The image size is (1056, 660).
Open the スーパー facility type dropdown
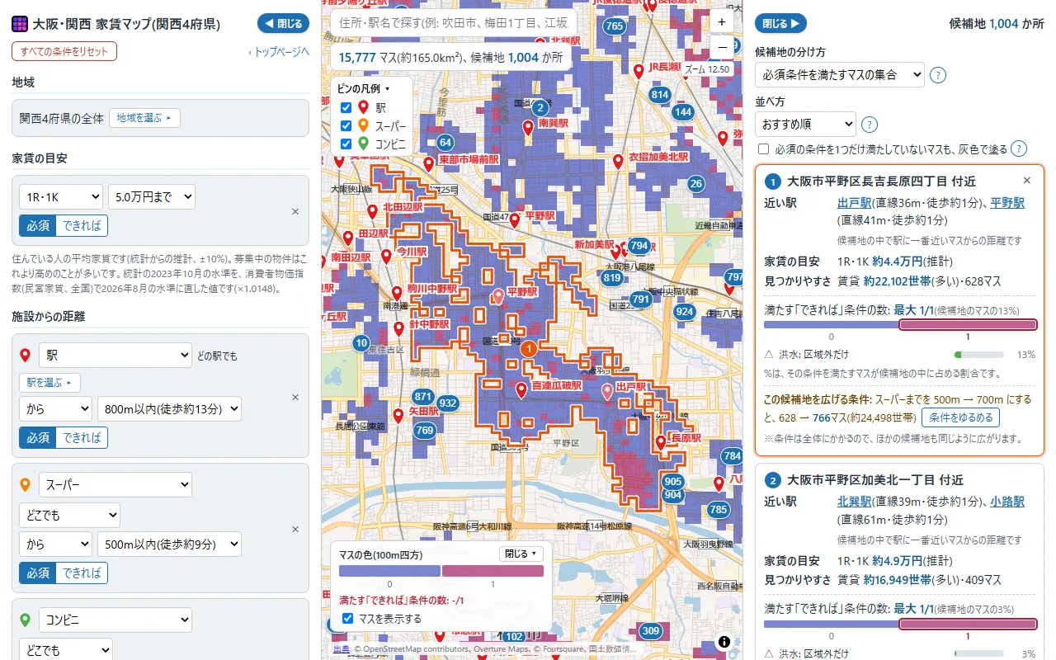(116, 484)
